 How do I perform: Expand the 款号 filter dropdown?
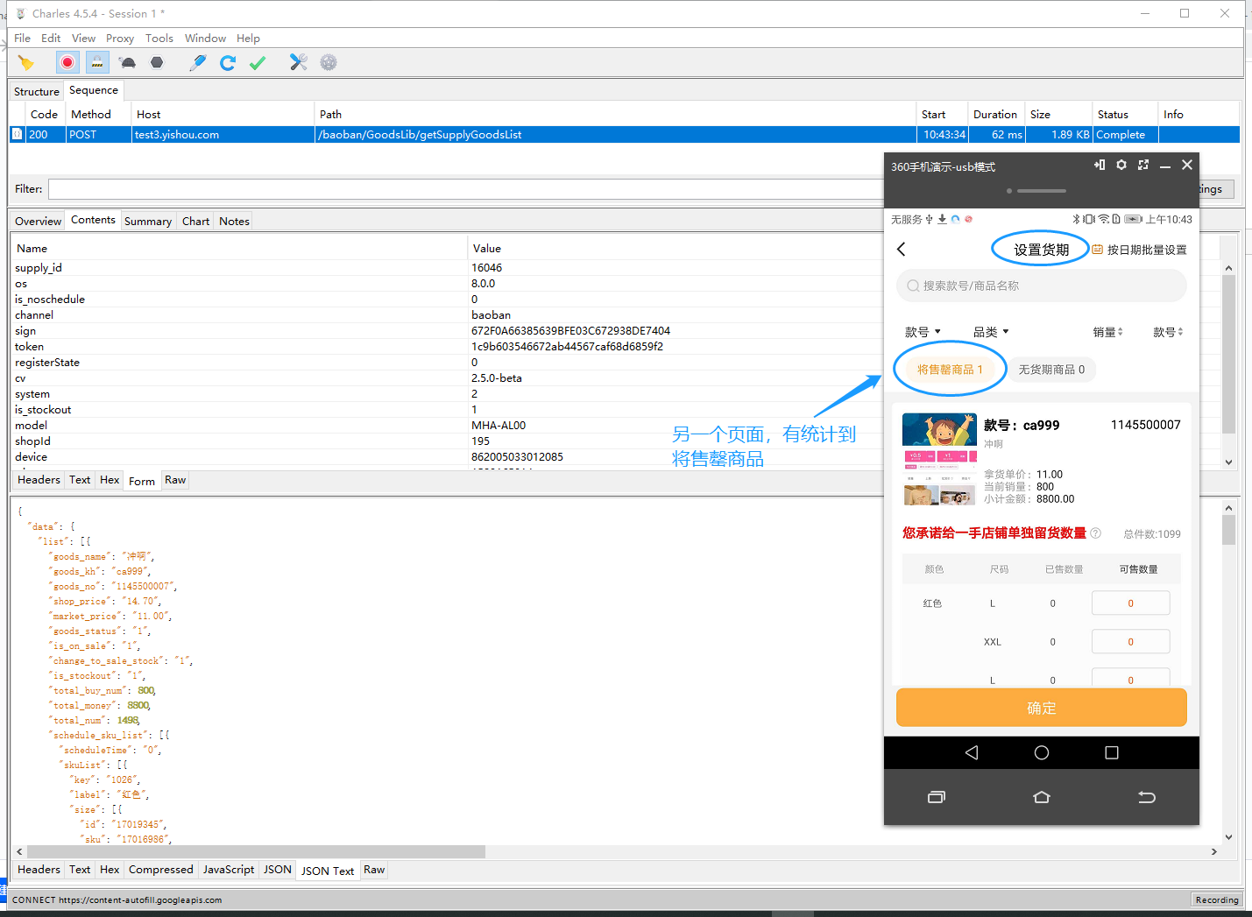[923, 332]
